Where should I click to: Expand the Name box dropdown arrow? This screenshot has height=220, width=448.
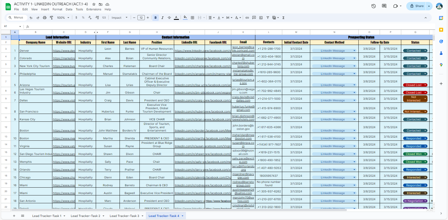tap(20, 27)
